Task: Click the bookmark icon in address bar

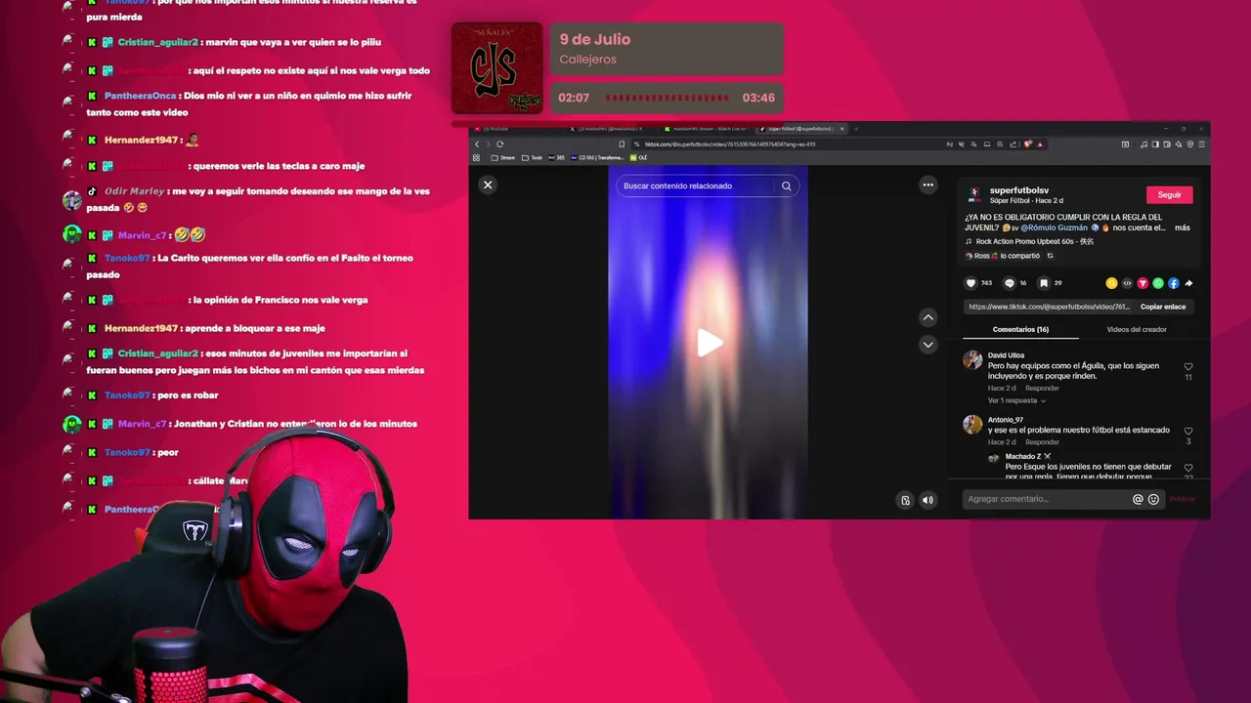Action: (622, 145)
